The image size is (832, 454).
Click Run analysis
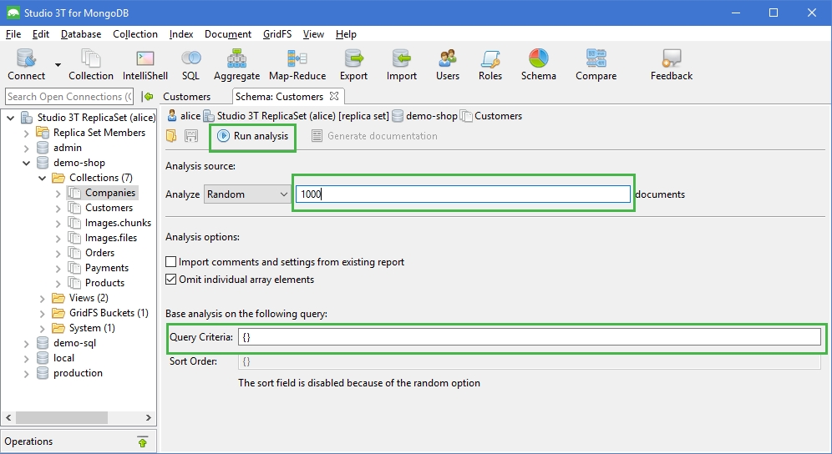point(253,136)
